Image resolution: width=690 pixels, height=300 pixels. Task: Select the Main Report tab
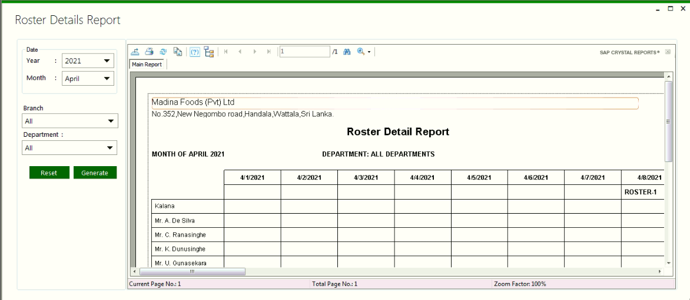point(147,65)
